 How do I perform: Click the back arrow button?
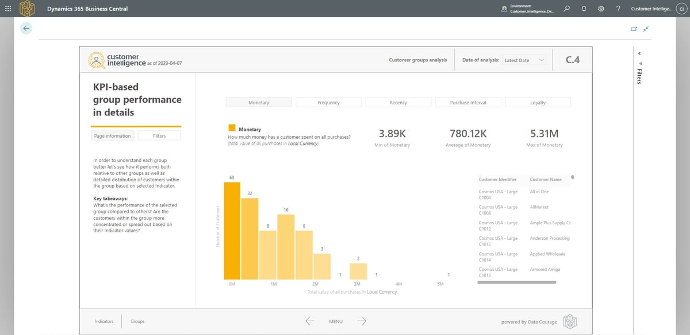coord(26,28)
